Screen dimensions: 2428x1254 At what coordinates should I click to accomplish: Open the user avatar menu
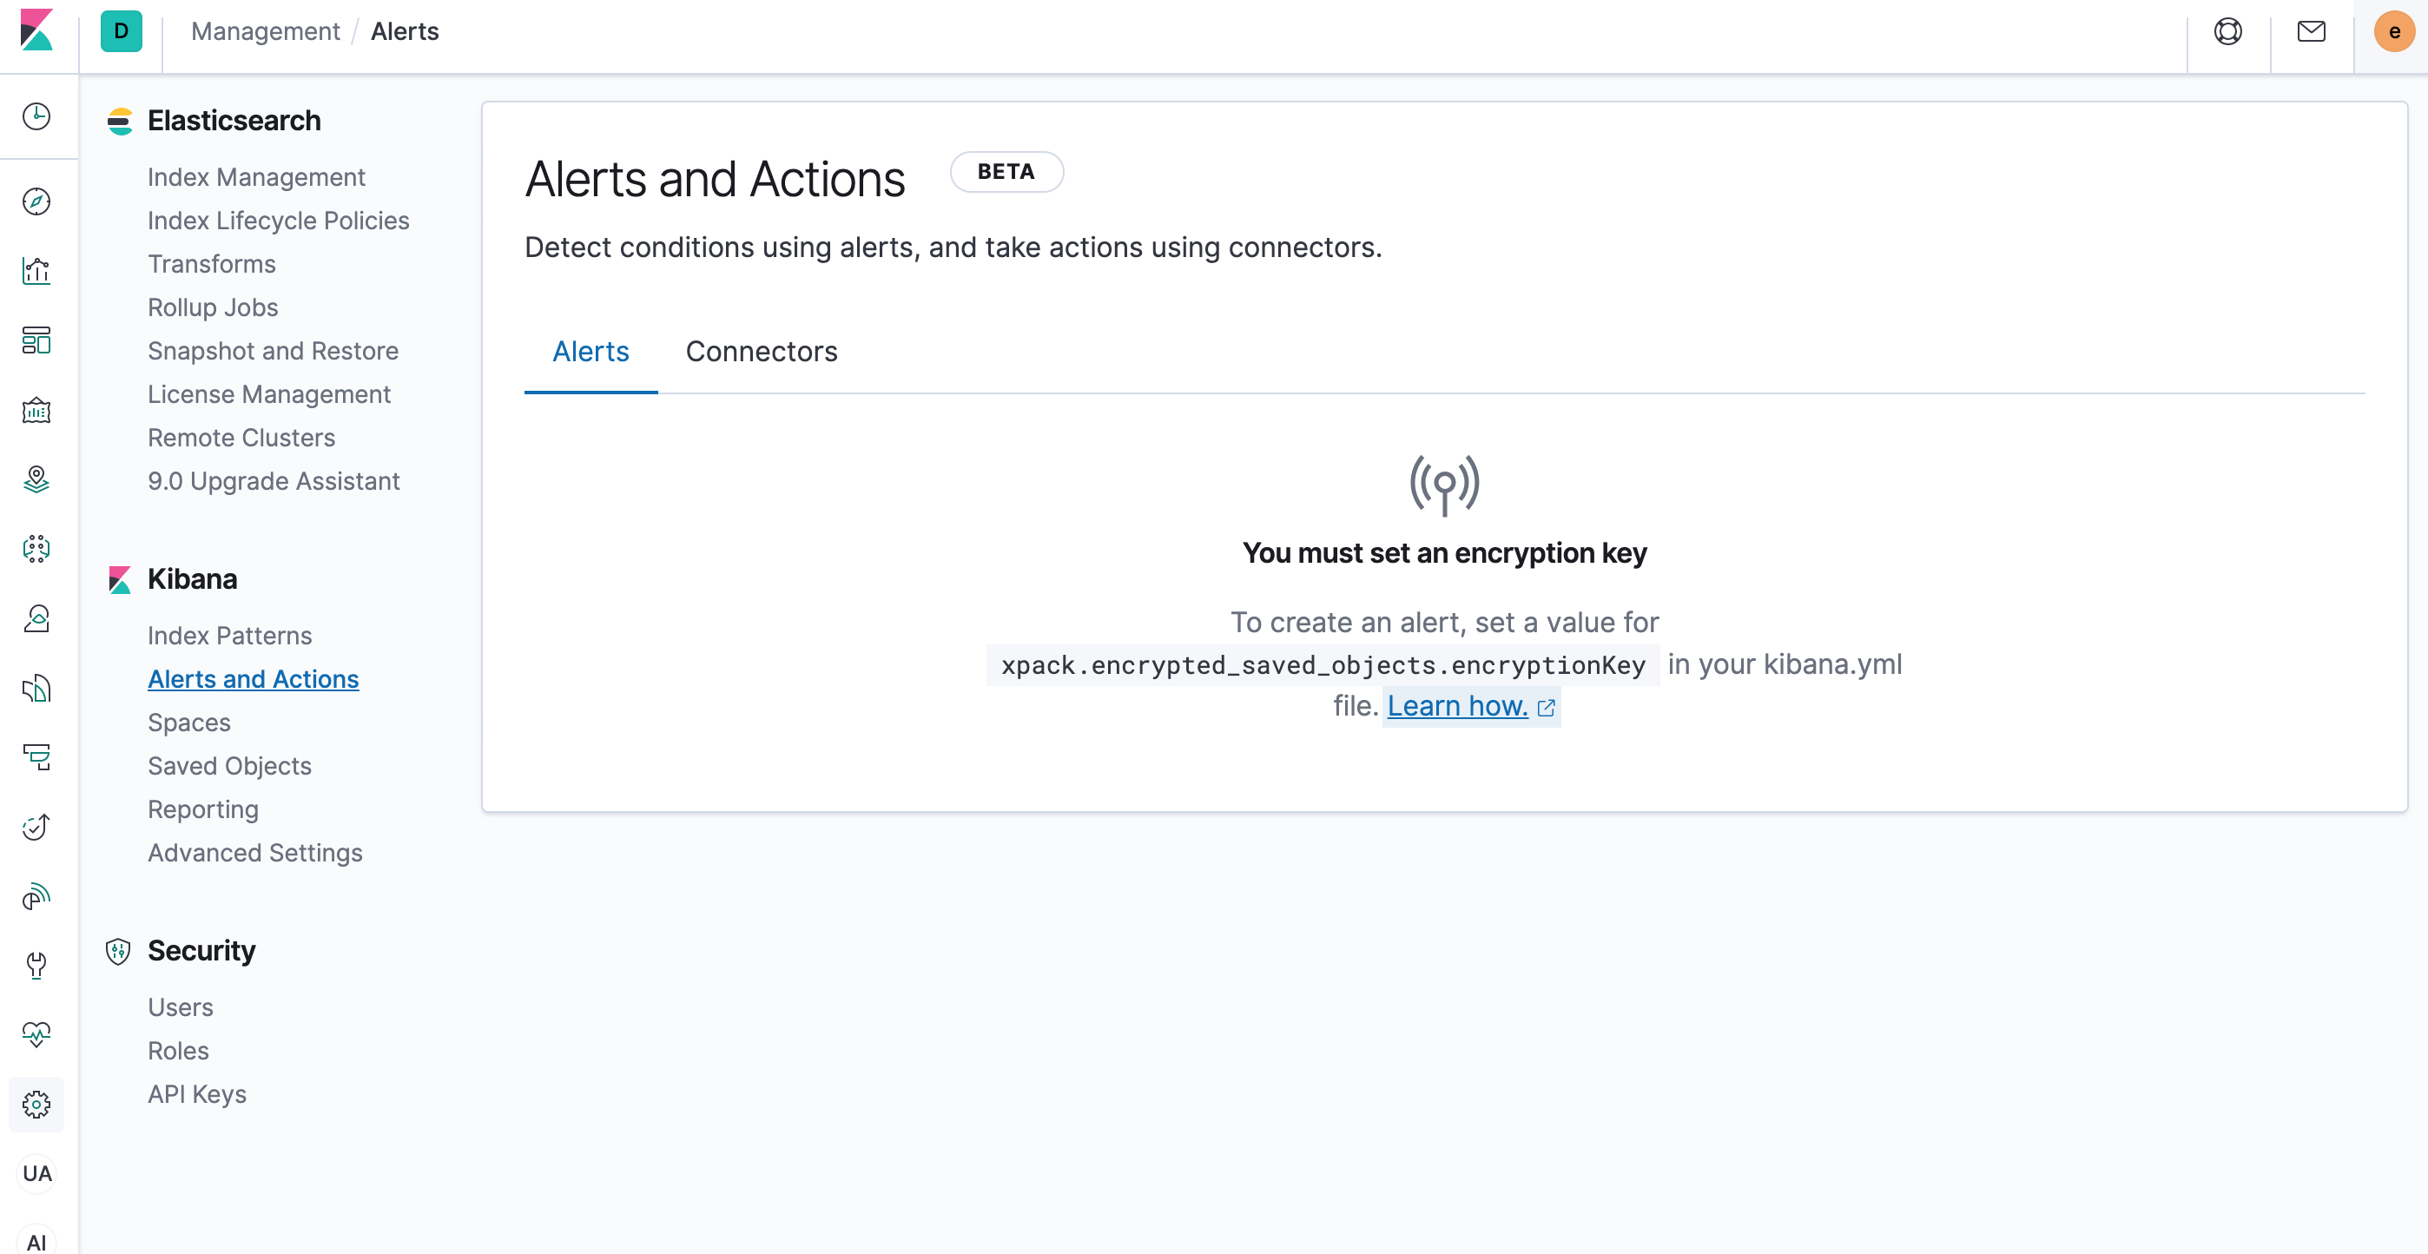point(2393,32)
